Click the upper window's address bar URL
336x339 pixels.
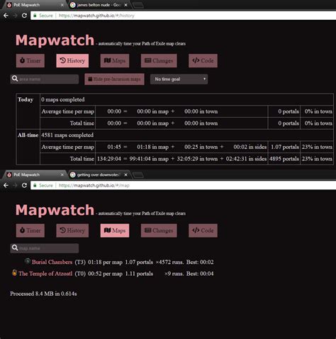click(96, 16)
